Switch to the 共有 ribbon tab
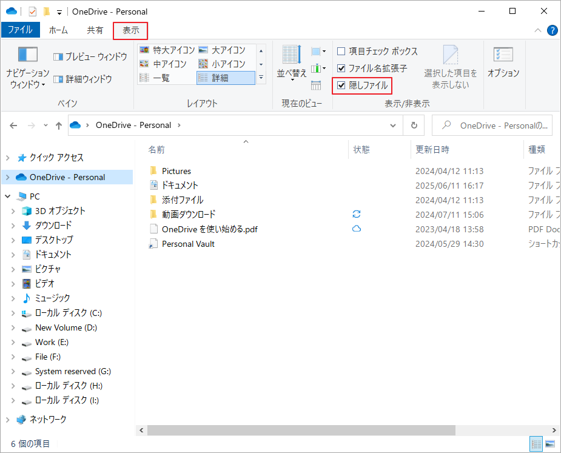Image resolution: width=561 pixels, height=453 pixels. 95,30
